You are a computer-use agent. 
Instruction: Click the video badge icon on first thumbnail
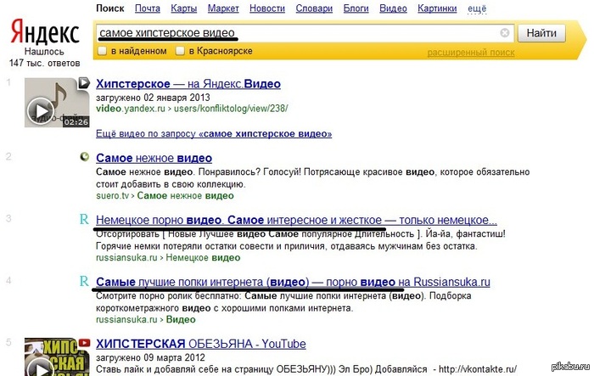coord(84,83)
